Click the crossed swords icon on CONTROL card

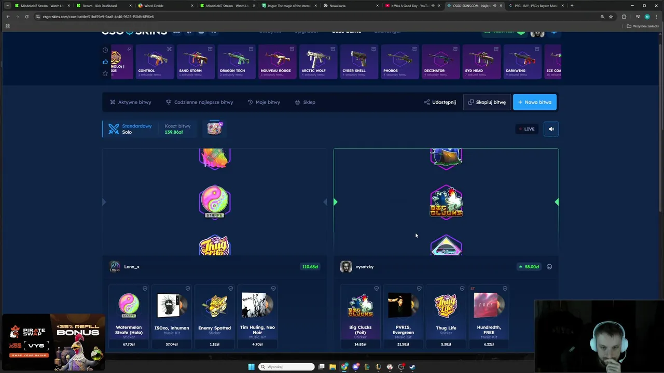[169, 49]
